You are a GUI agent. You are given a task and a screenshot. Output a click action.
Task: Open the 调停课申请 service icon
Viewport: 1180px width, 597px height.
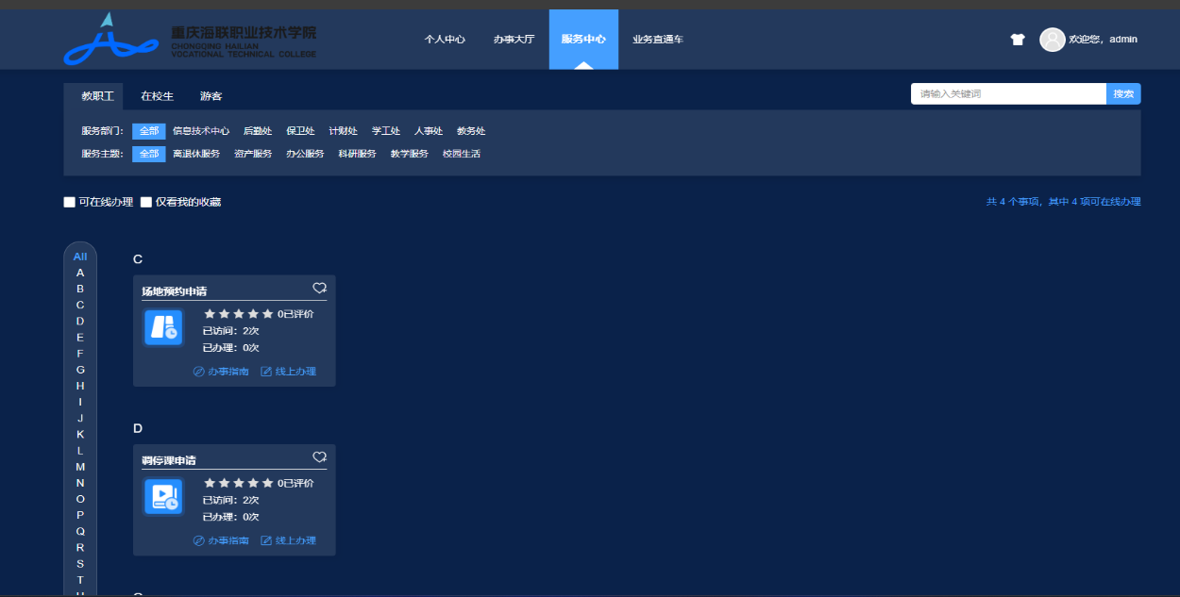click(163, 497)
